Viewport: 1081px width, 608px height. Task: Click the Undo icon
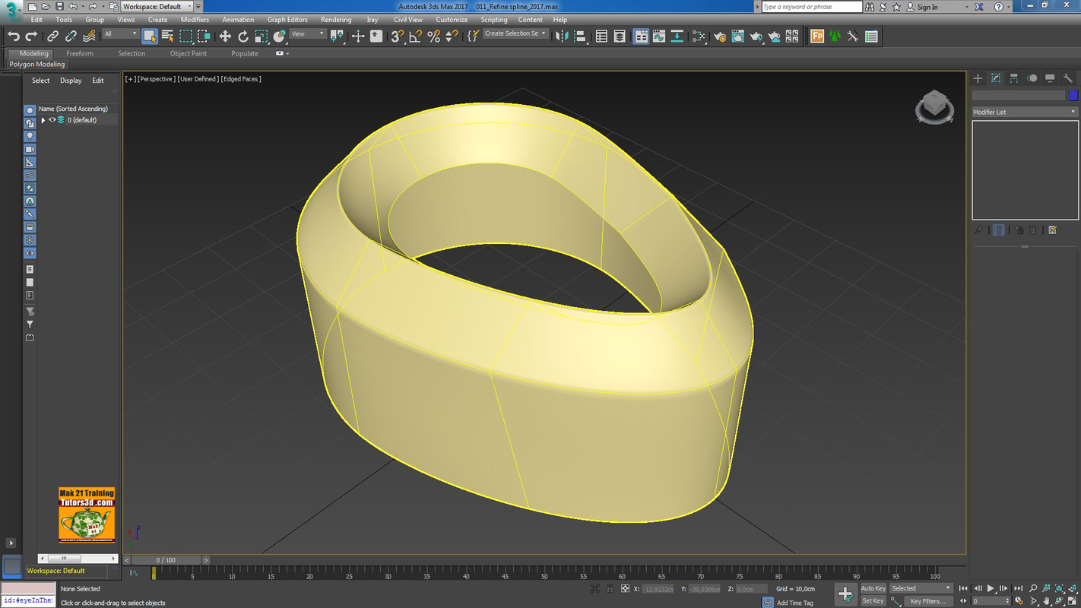[x=14, y=36]
